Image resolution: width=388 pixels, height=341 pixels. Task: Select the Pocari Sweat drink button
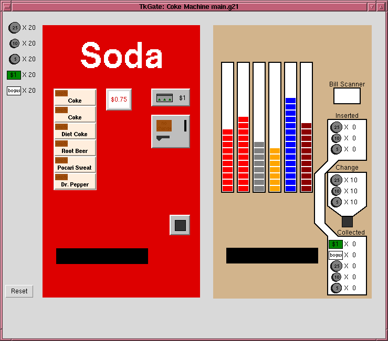(75, 164)
